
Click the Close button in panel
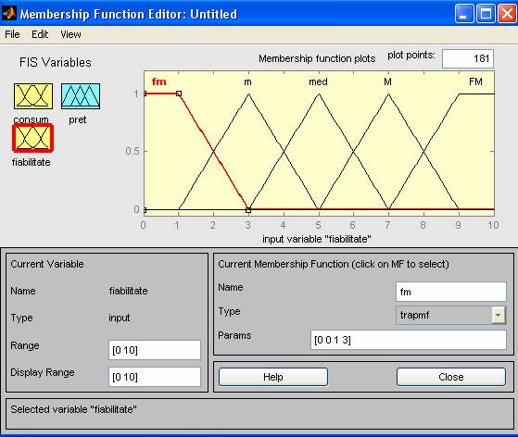click(451, 377)
